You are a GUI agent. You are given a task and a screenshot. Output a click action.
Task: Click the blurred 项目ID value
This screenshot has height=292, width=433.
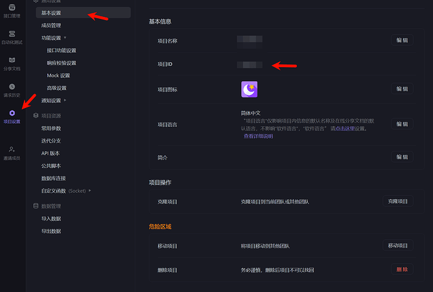pyautogui.click(x=250, y=65)
